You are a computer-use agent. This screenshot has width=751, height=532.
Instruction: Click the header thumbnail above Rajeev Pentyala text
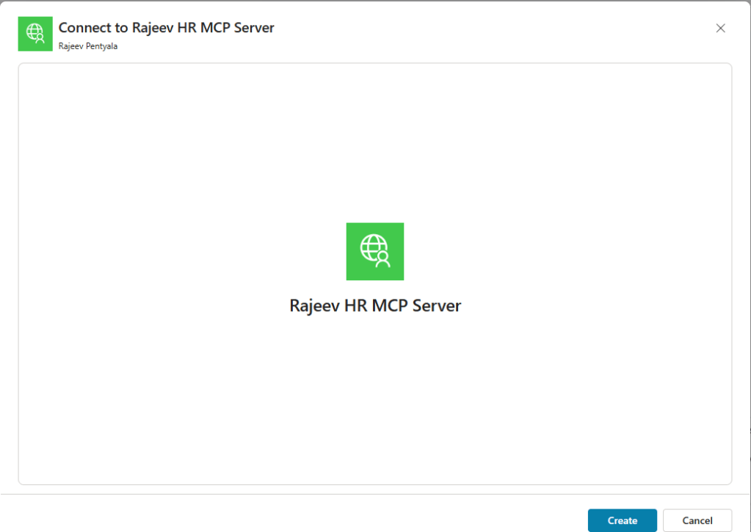[x=35, y=34]
